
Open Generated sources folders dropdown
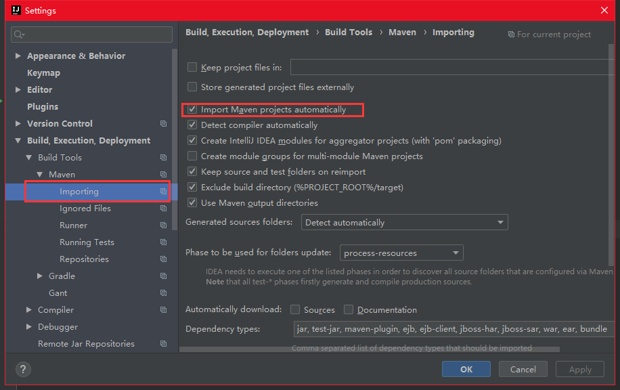(405, 222)
